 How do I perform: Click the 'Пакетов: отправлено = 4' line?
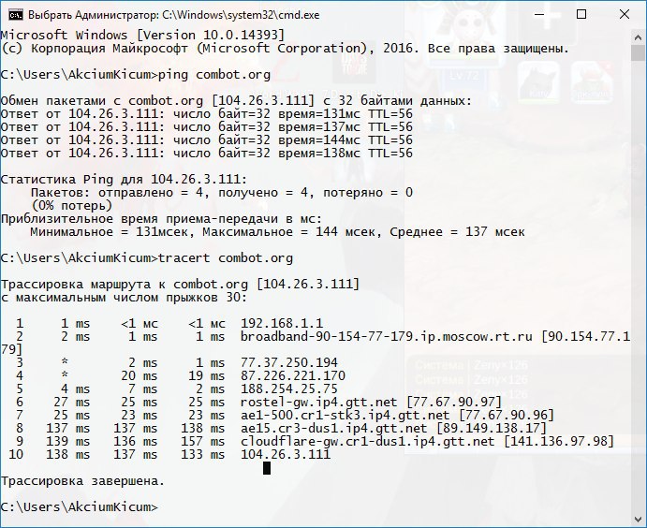pyautogui.click(x=222, y=193)
